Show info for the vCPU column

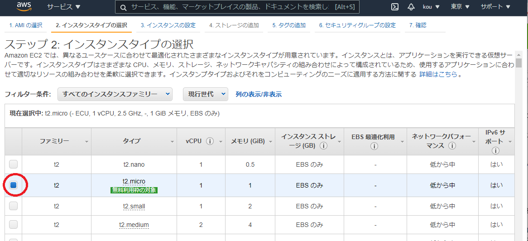click(210, 142)
